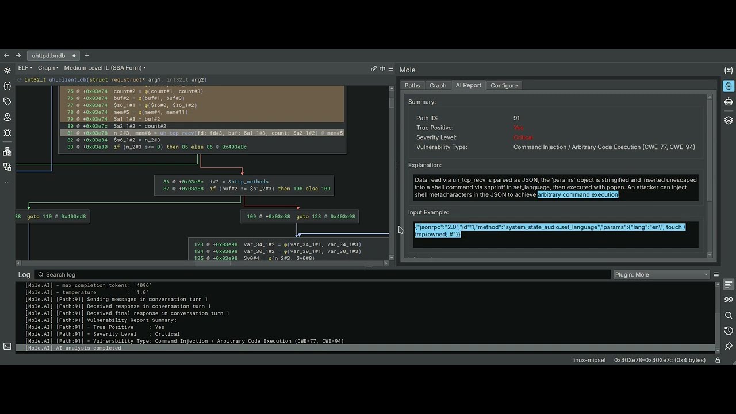Toggle the link-synchronization icon in view header

(374, 68)
